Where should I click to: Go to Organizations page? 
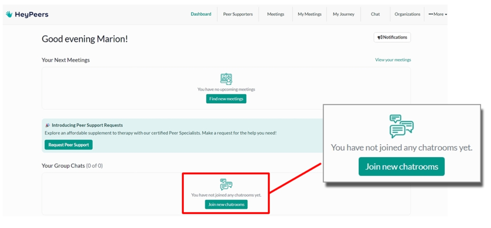407,14
